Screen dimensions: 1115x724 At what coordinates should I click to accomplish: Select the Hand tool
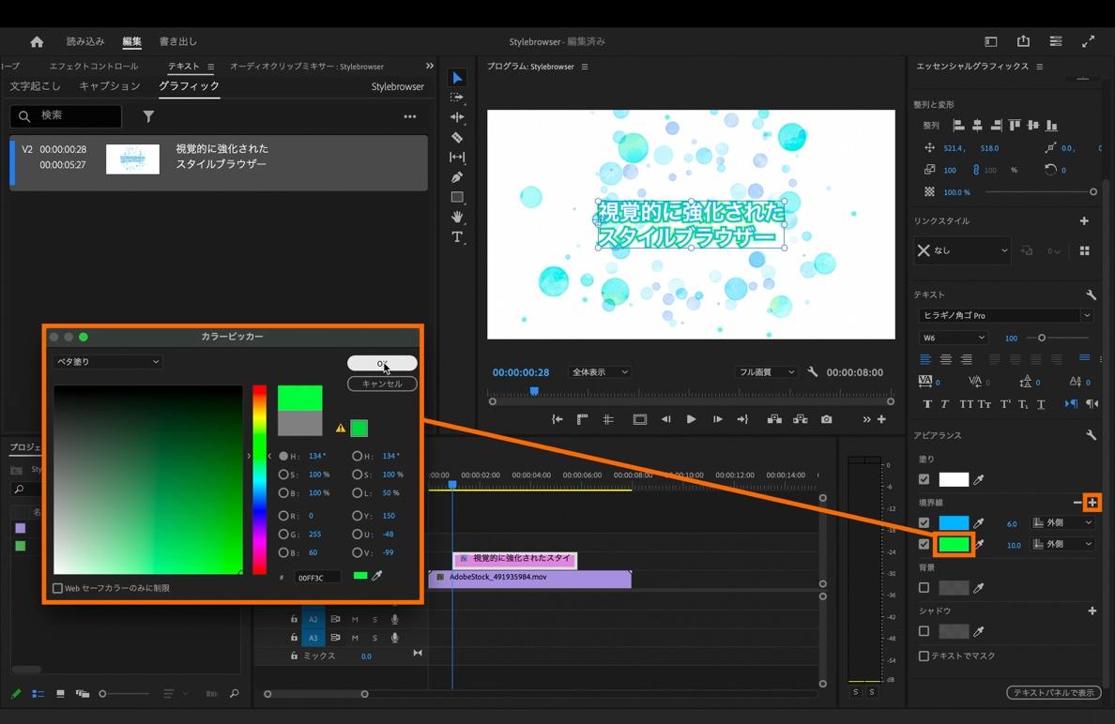457,217
